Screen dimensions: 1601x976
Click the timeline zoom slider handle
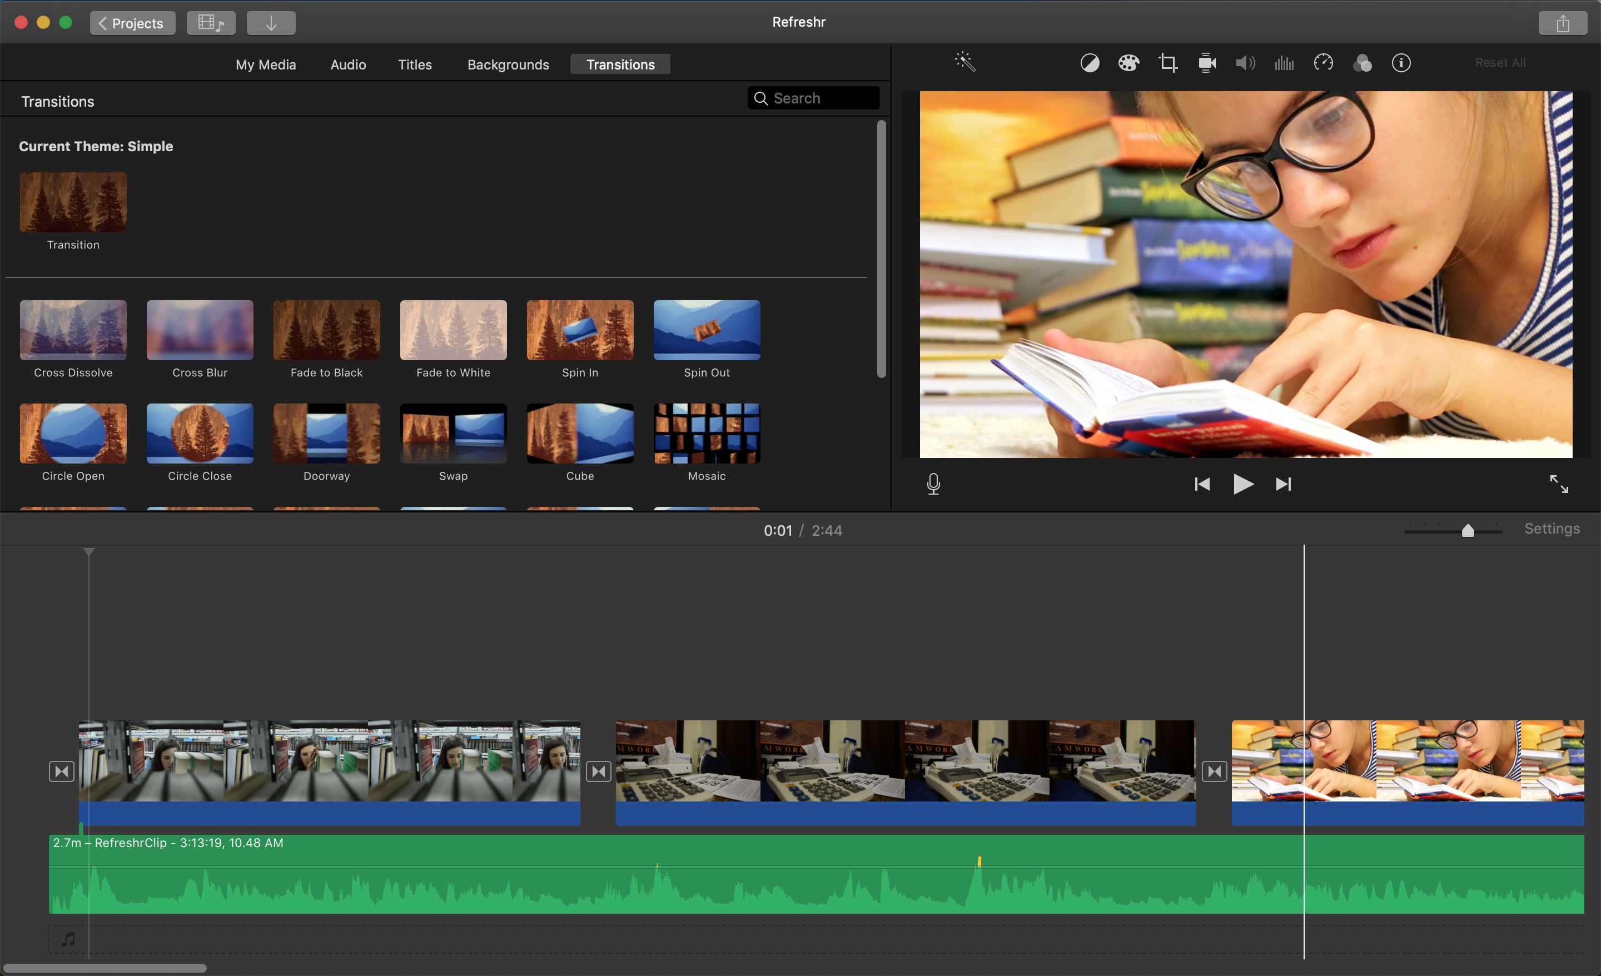(1468, 531)
